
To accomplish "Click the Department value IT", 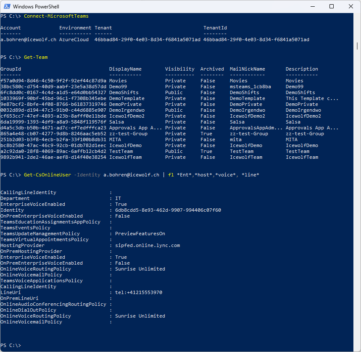I will (118, 198).
